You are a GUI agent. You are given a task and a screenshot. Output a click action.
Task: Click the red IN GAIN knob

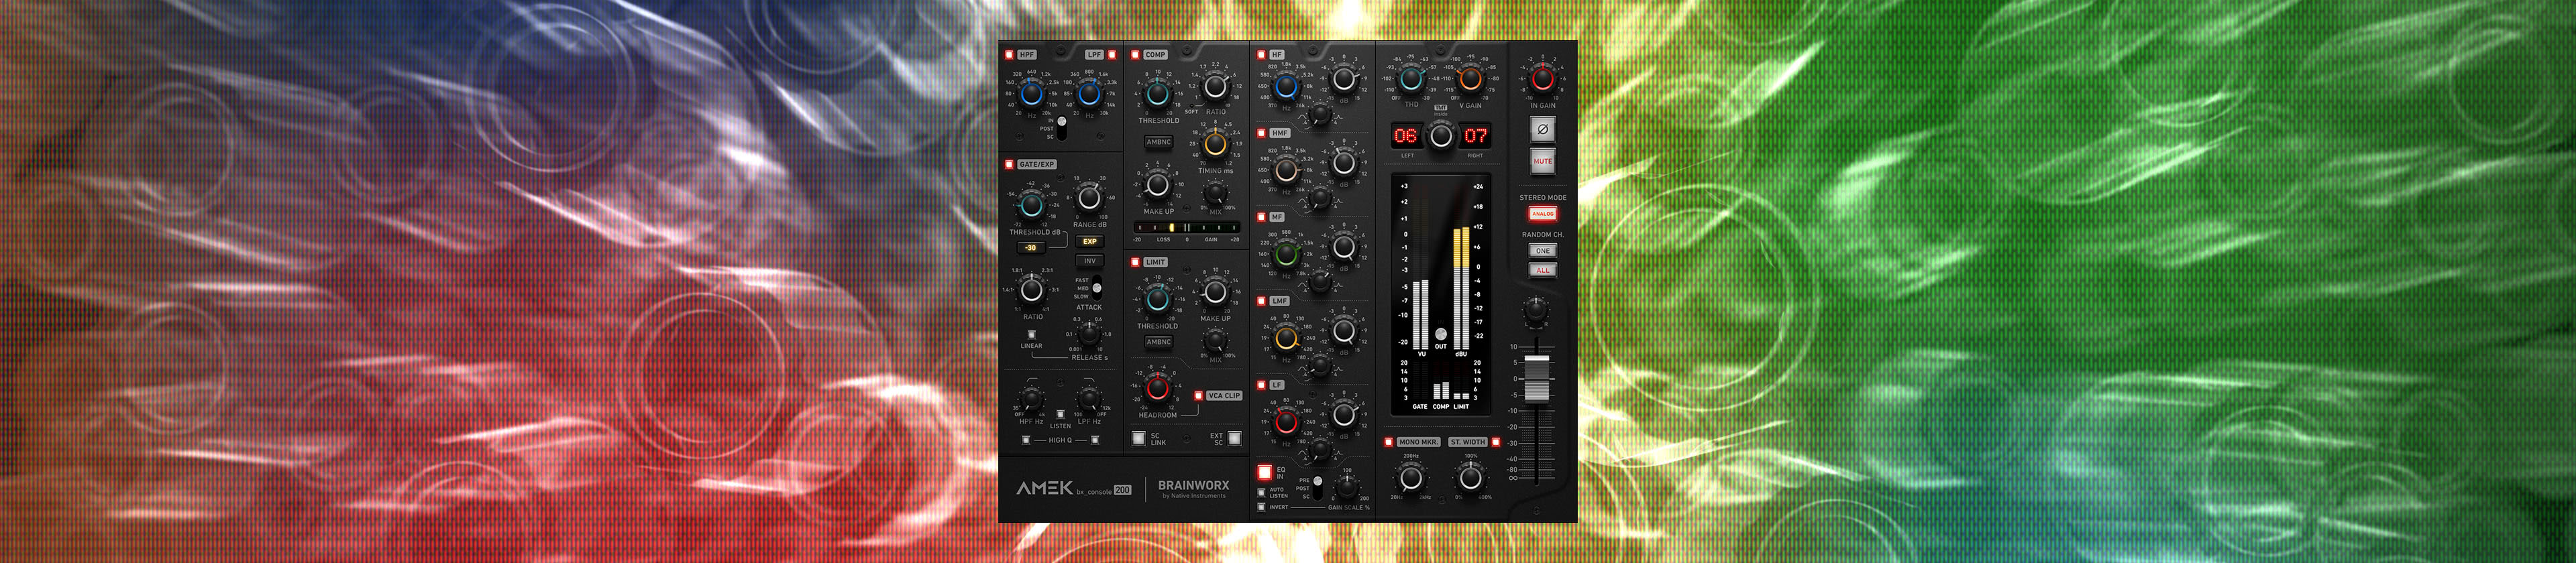(1542, 78)
